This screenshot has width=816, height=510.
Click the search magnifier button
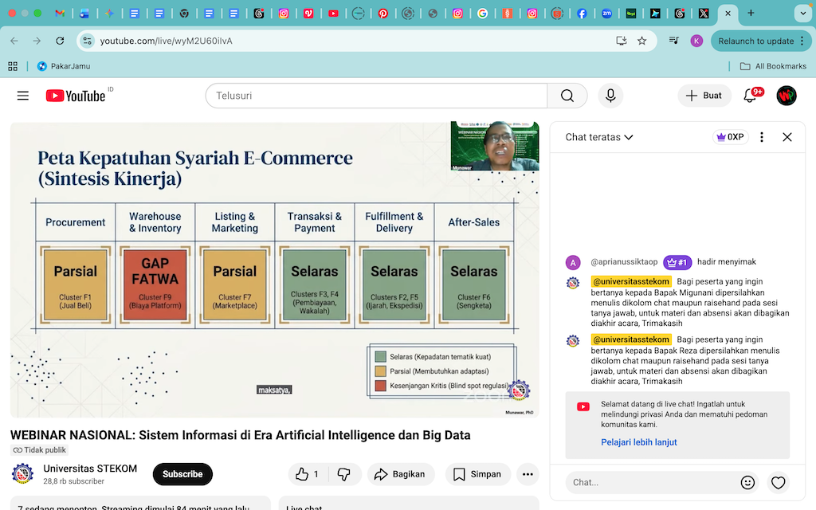567,96
